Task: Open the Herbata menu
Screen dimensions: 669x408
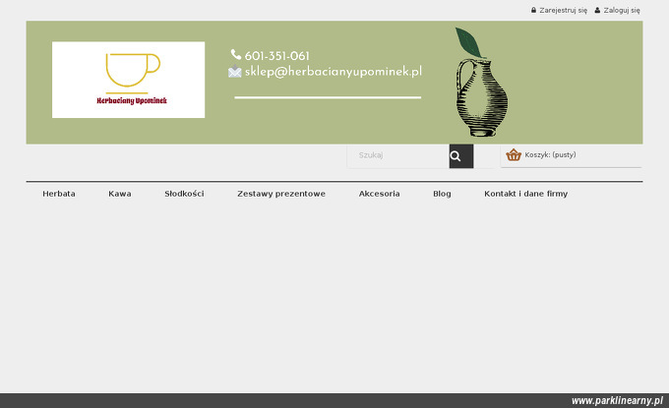Action: coord(59,194)
